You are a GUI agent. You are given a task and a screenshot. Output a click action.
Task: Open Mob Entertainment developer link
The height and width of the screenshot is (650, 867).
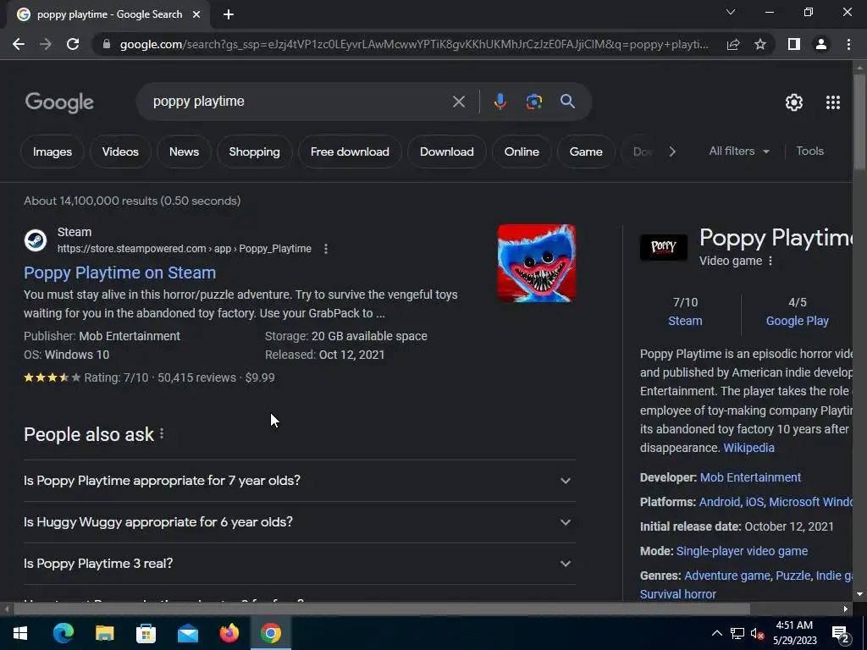click(750, 477)
